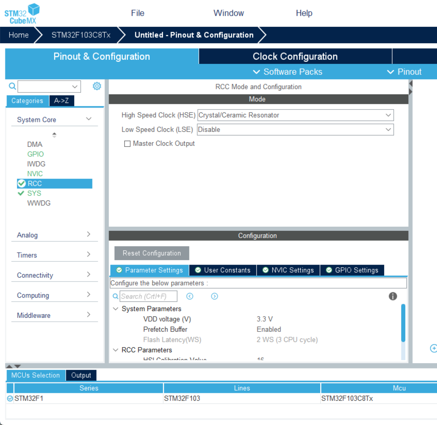This screenshot has width=437, height=425.
Task: Open the Software Packs dropdown menu
Action: pyautogui.click(x=287, y=72)
